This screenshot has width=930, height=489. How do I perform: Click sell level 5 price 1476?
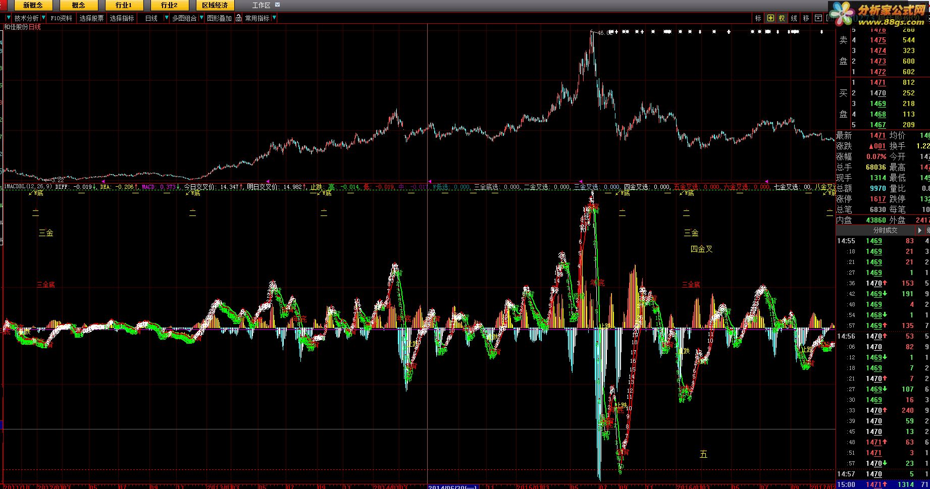click(877, 30)
